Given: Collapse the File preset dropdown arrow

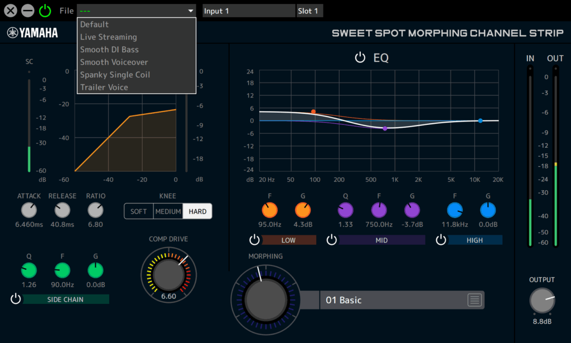Looking at the screenshot, I should [x=191, y=11].
